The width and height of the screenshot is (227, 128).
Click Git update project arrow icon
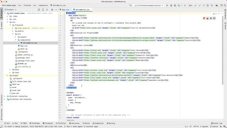(x=195, y=5)
